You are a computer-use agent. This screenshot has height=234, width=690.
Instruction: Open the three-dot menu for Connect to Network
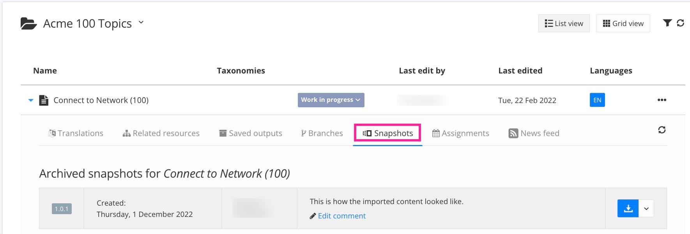coord(662,100)
